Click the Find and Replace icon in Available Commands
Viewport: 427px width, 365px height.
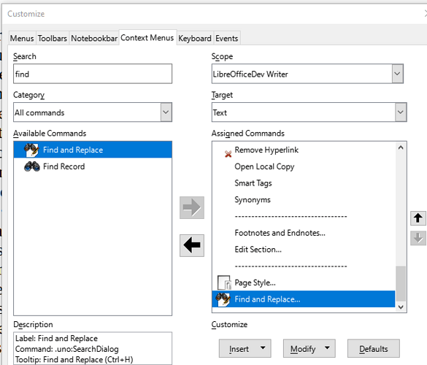pyautogui.click(x=31, y=150)
